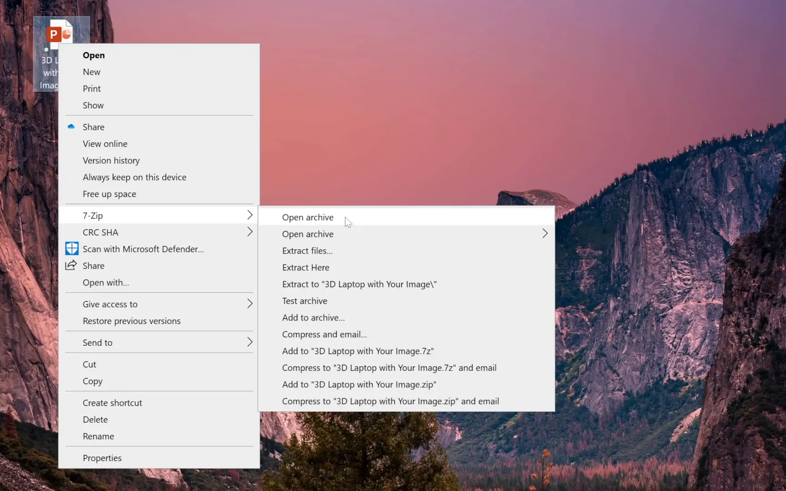Screen dimensions: 786x491
Task: Choose Open from the context menu
Action: [159, 55]
